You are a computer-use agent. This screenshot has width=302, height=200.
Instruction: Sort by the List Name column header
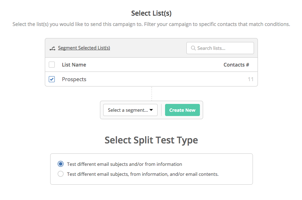tap(74, 65)
